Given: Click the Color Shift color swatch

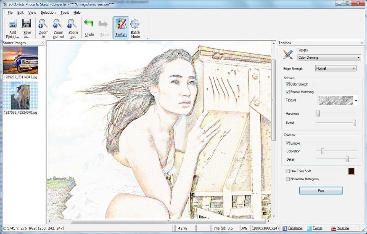Looking at the screenshot, I should pos(351,171).
